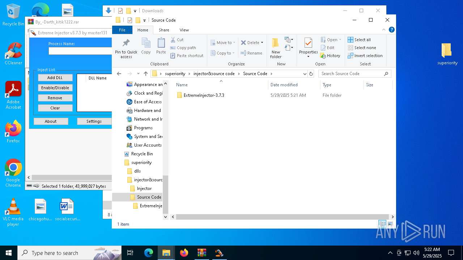Open the Delete dropdown arrow
Image resolution: width=463 pixels, height=260 pixels.
click(262, 43)
